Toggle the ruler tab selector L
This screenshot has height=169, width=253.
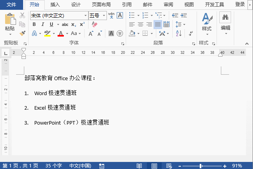(x=5, y=53)
